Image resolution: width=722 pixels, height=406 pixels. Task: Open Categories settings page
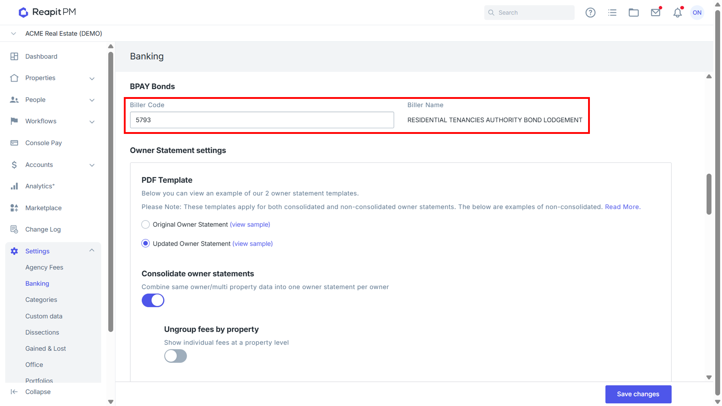click(x=41, y=300)
